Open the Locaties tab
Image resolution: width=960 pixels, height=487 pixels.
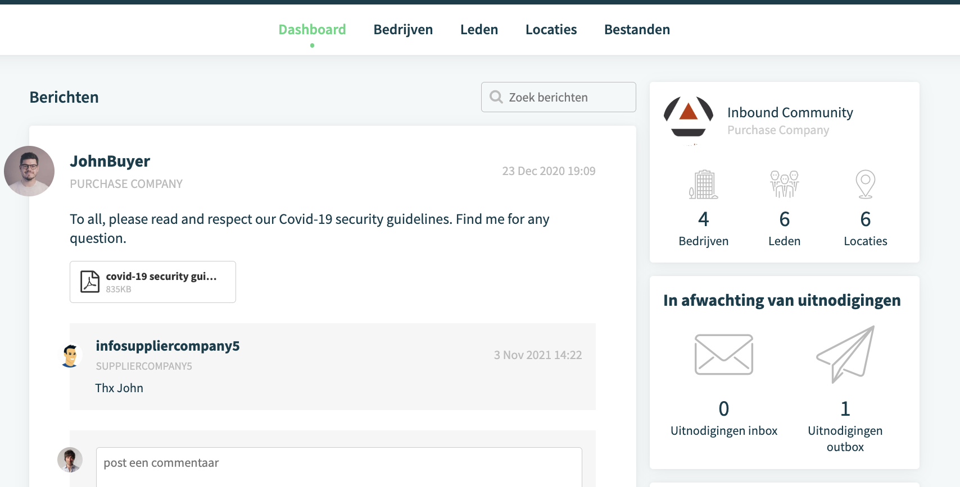551,30
